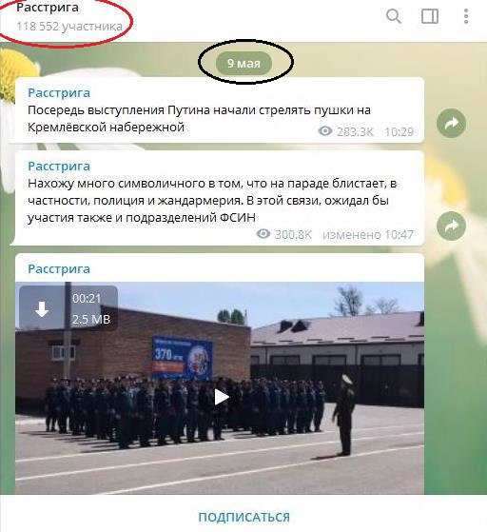This screenshot has width=487, height=532.
Task: Click the eye views icon showing 300.8K
Action: point(263,234)
